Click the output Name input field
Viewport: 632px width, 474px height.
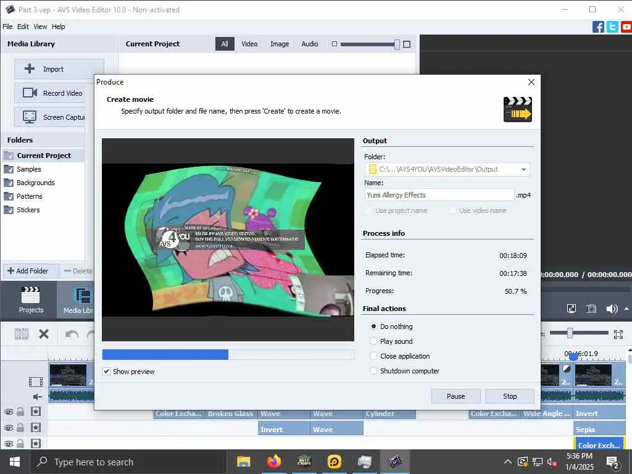coord(439,195)
